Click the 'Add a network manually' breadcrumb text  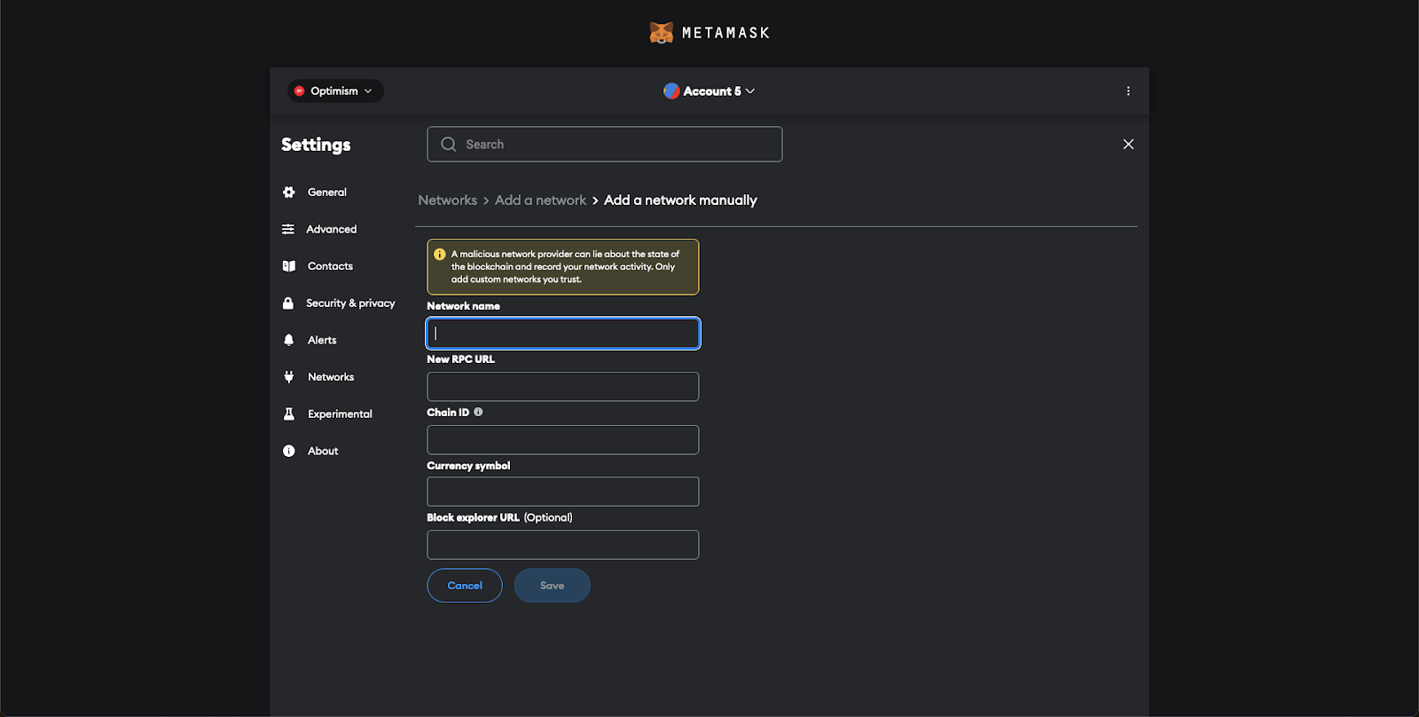[x=680, y=201]
